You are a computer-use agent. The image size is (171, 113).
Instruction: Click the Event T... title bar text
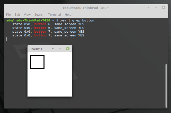click(38, 49)
